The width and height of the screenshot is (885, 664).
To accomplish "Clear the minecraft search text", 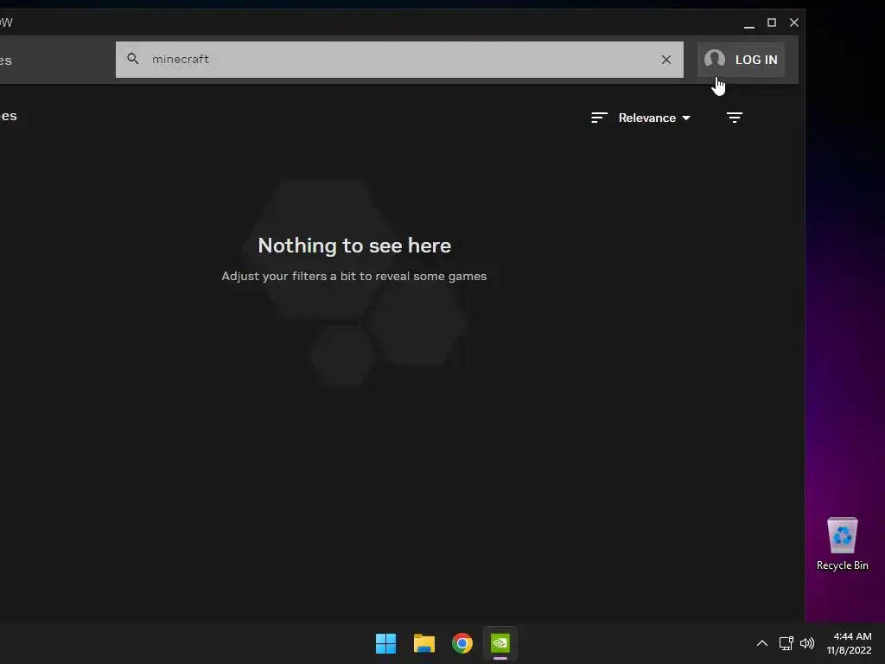I will (666, 60).
